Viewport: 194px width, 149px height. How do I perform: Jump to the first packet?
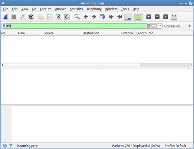(111, 17)
